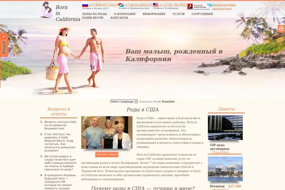The height and width of the screenshot is (190, 285).
Task: Open question about Cedars-Sinai delivery
Action: (x=60, y=163)
